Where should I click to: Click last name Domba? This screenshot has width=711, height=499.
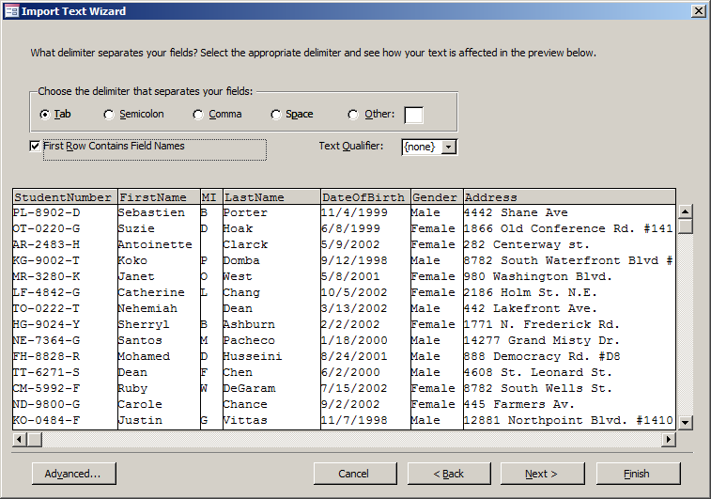click(241, 260)
